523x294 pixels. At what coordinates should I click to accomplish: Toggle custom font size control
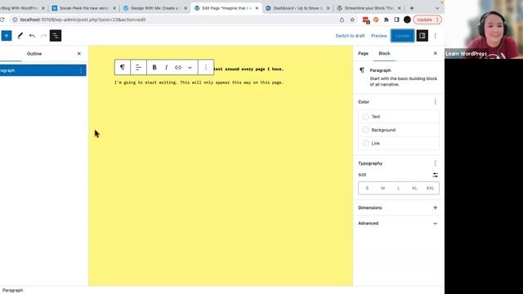[436, 175]
